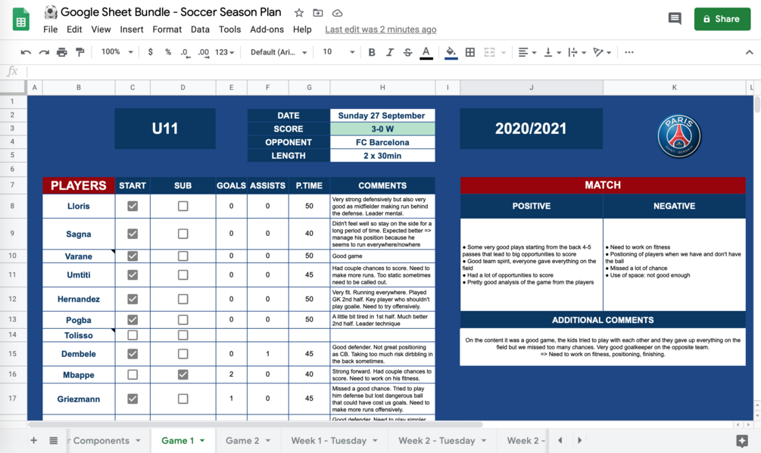Open the vertical align dropdown

(552, 52)
